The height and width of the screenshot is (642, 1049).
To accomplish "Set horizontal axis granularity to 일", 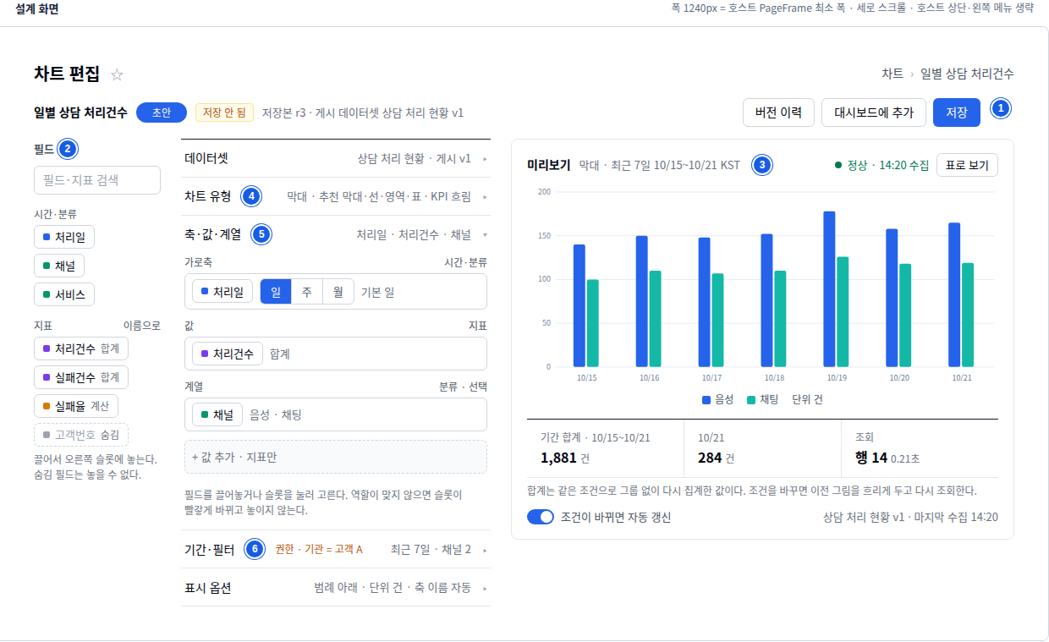I will [276, 292].
